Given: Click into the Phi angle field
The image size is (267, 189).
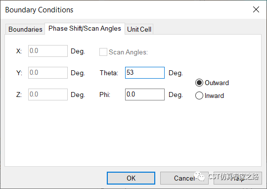Looking at the screenshot, I should [x=145, y=94].
